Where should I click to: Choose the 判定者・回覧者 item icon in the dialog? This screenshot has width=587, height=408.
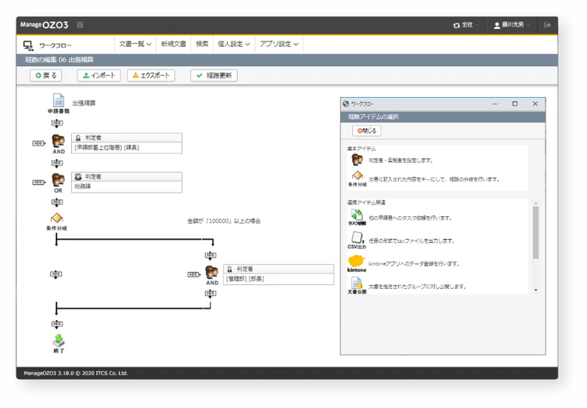click(x=358, y=160)
